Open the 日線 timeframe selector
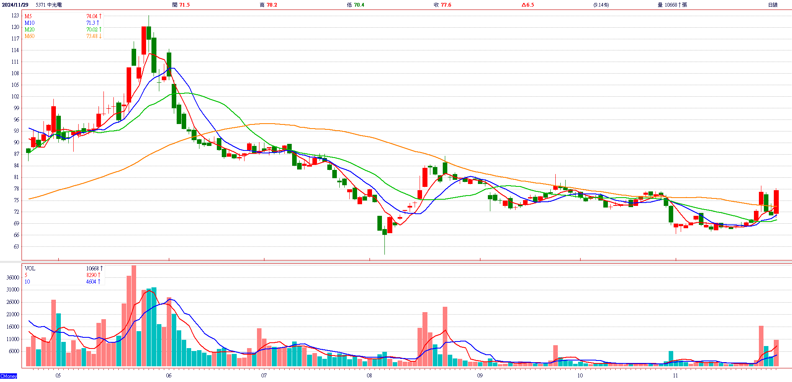The image size is (792, 382). coord(773,5)
